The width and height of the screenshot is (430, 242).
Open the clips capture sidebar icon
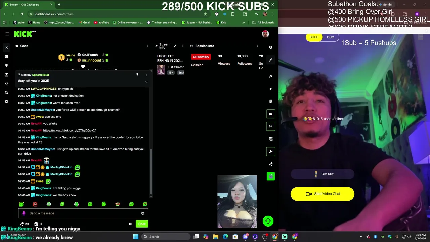click(x=6, y=84)
